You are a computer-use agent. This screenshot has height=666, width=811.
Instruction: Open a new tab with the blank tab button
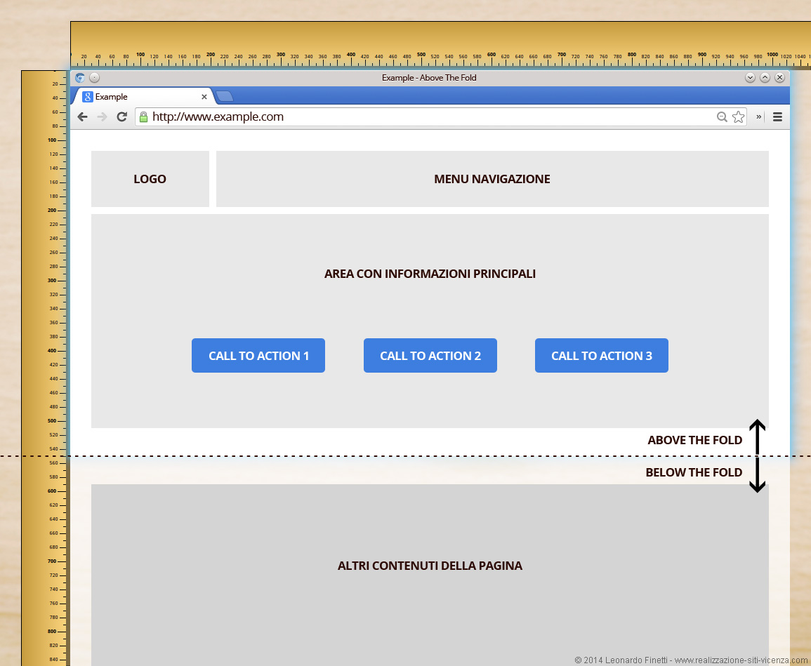pyautogui.click(x=224, y=97)
